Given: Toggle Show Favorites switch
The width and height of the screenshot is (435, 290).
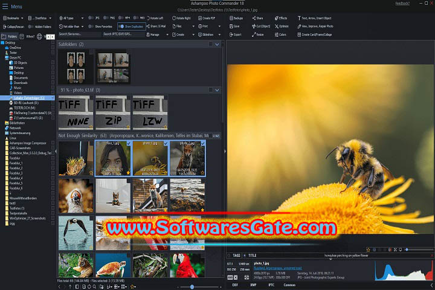Looking at the screenshot, I should click(91, 27).
